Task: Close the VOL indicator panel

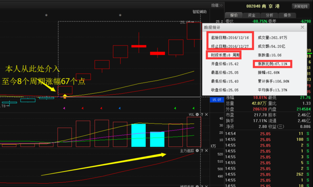Action: pos(206,114)
